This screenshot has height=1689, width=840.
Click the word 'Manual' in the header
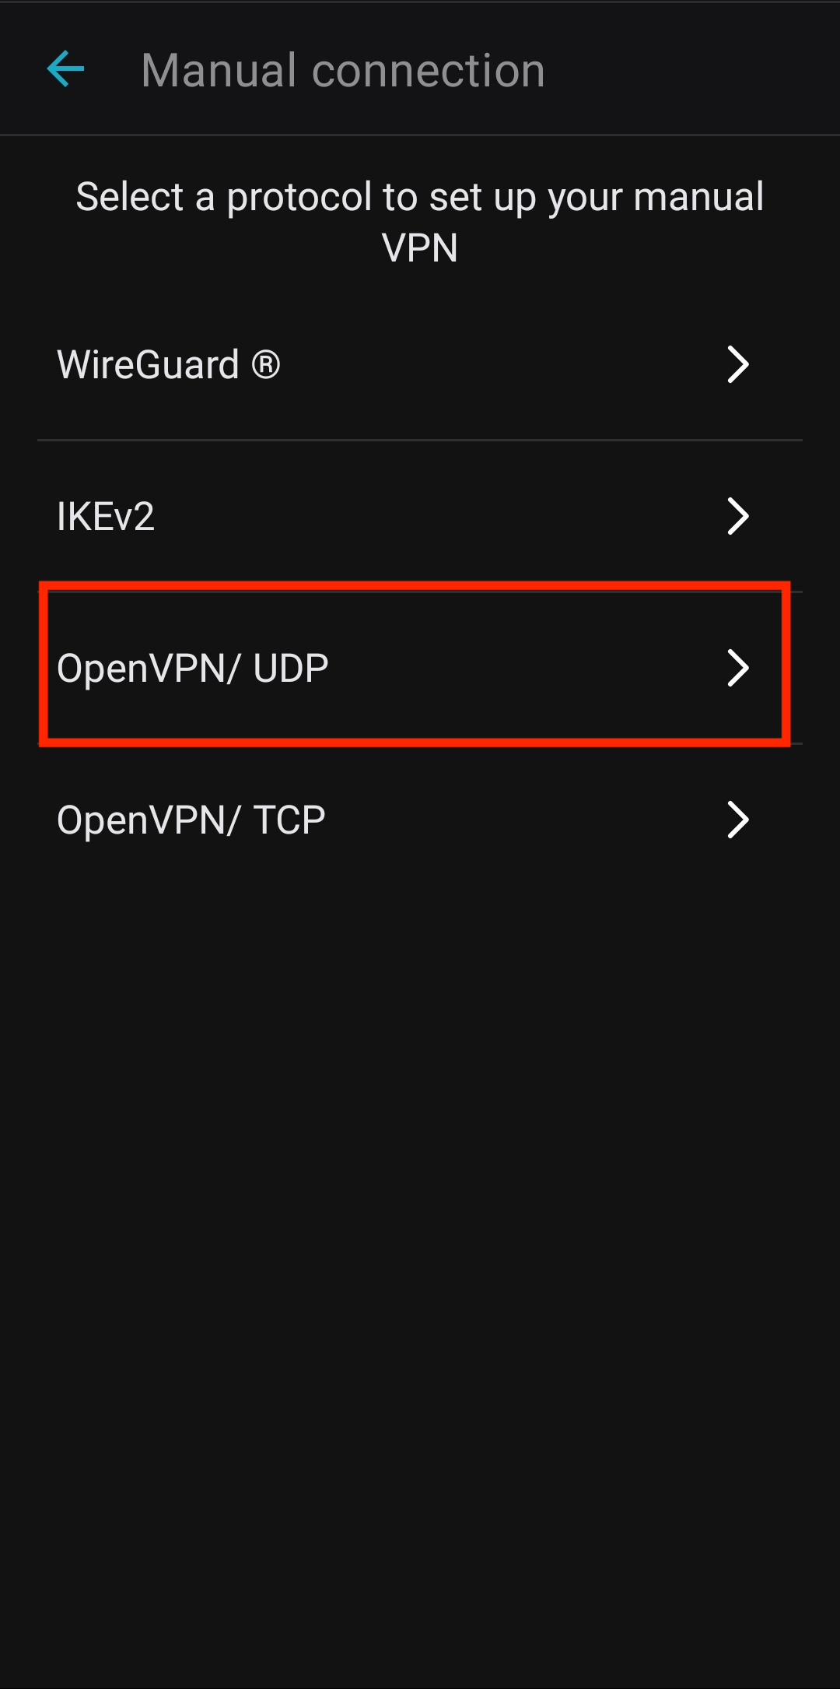[219, 70]
